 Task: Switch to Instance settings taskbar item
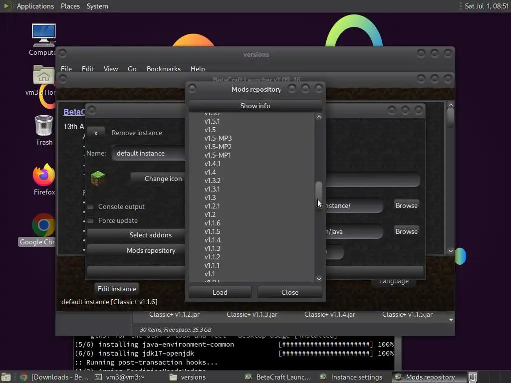click(x=352, y=377)
